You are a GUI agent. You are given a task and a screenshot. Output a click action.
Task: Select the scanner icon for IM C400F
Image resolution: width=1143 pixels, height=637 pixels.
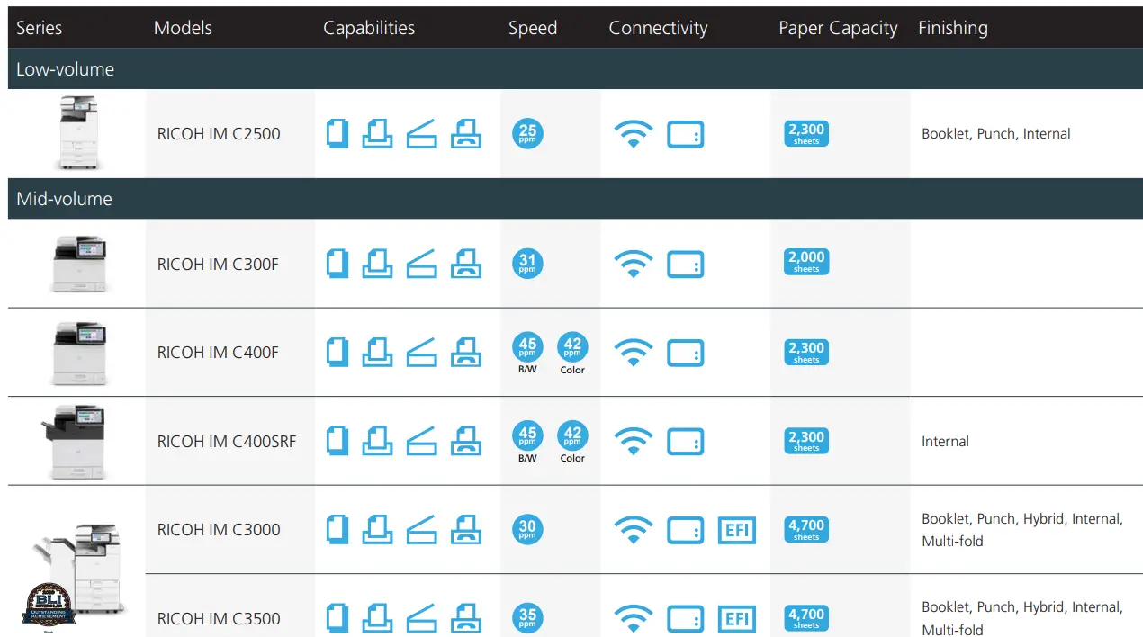tap(421, 353)
